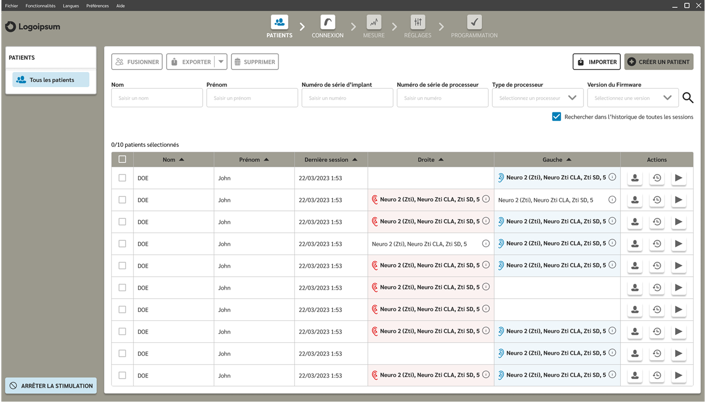Click Arrêter la stimulation button

pyautogui.click(x=51, y=386)
